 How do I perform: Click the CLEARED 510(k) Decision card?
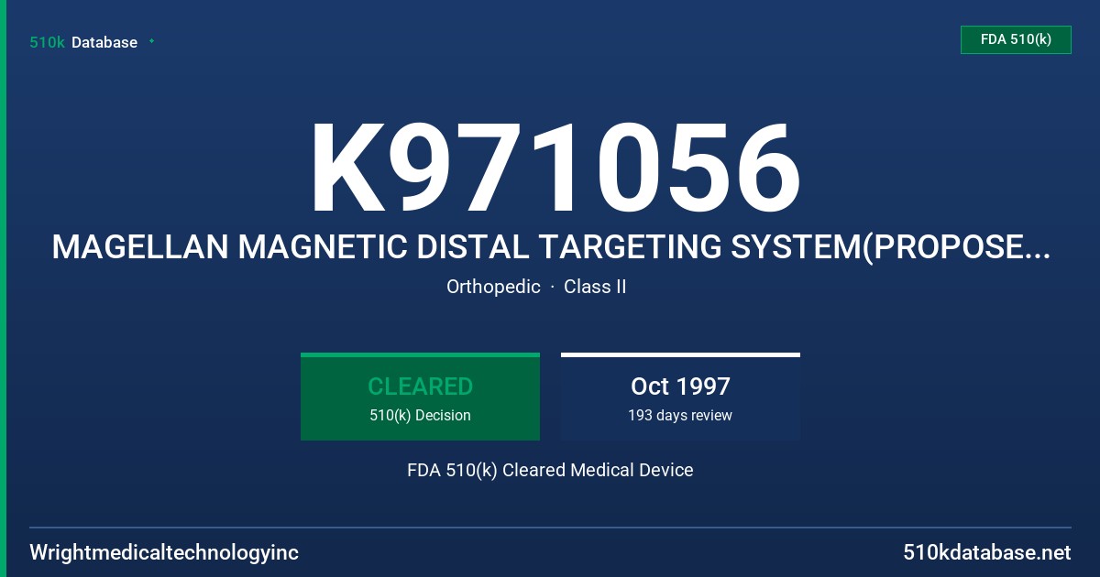click(x=420, y=397)
